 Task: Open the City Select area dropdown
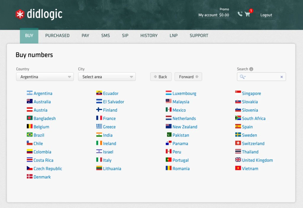click(107, 77)
